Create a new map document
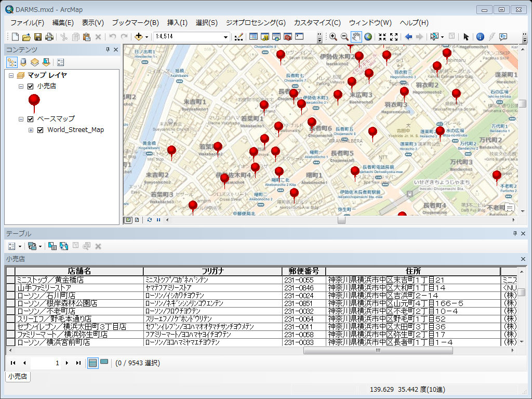Viewport: 532px width, 399px height. pyautogui.click(x=15, y=37)
